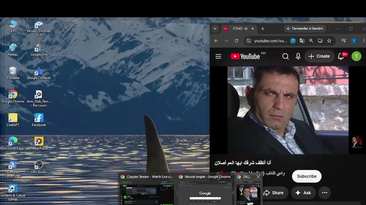Image resolution: width=366 pixels, height=205 pixels.
Task: Open Google Lens from the address bar
Action: (x=293, y=41)
